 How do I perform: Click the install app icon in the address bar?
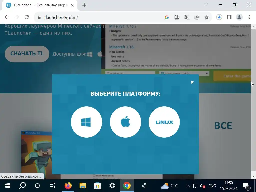pyautogui.click(x=177, y=17)
